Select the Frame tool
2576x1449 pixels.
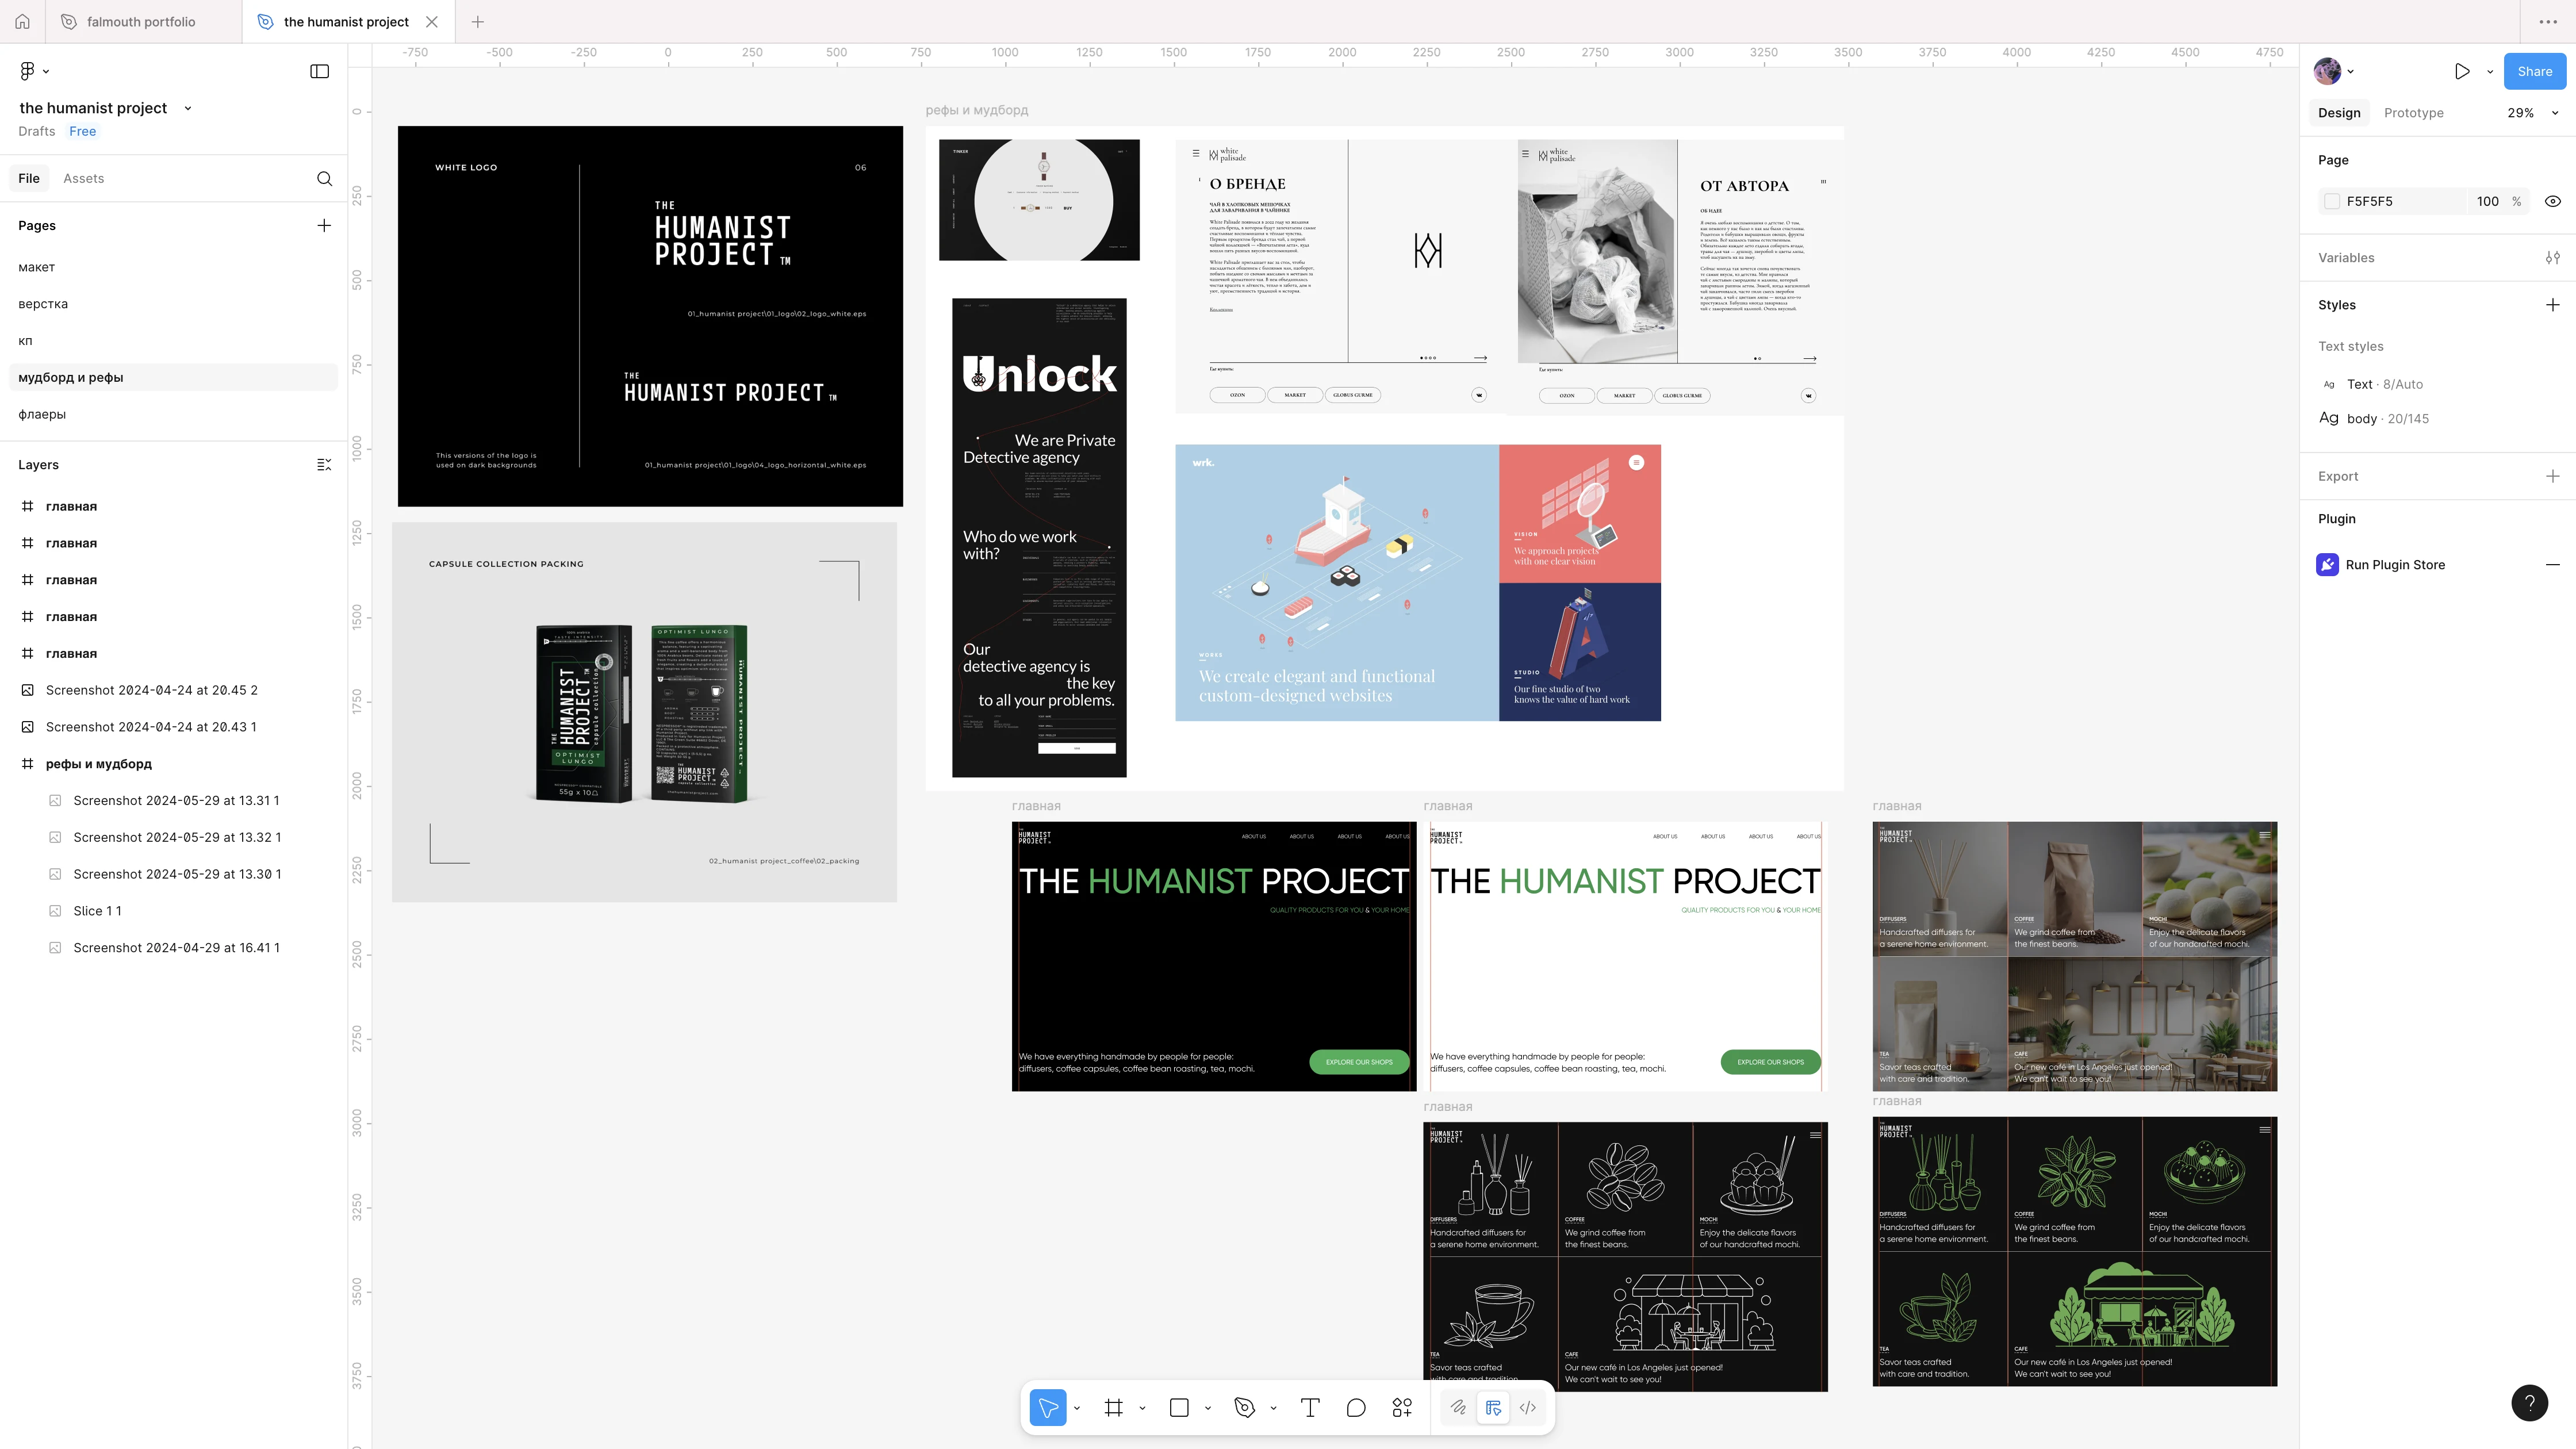pos(1113,1407)
